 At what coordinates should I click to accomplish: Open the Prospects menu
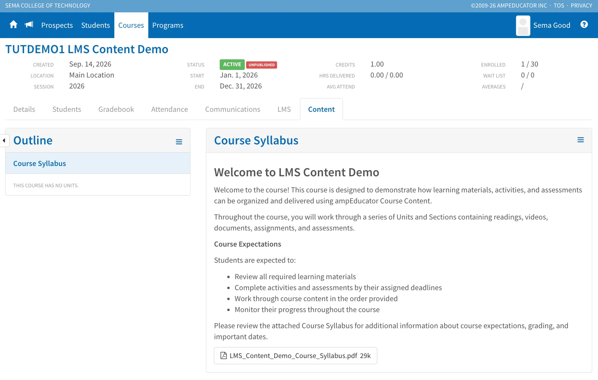(x=57, y=25)
